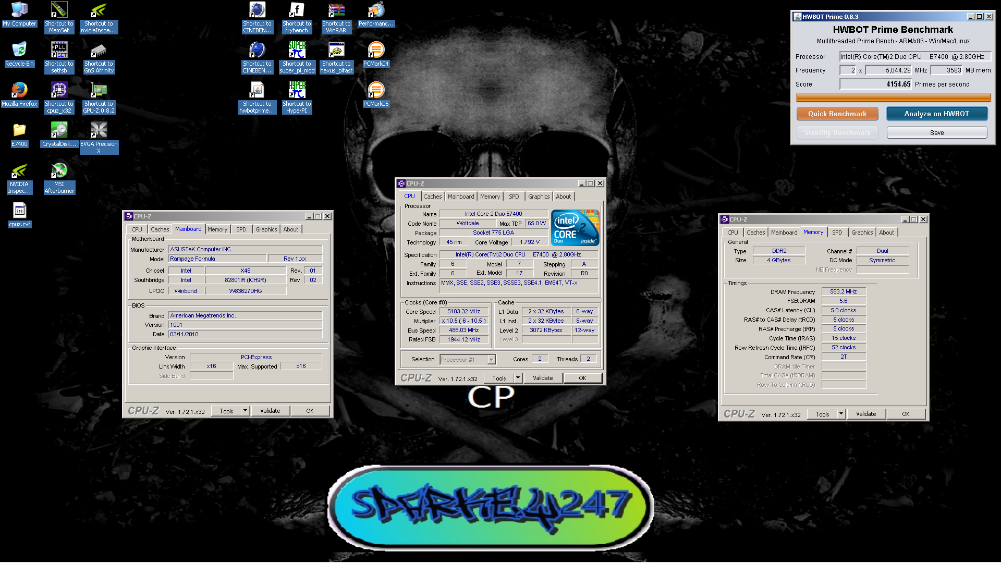Viewport: 1001px width, 563px height.
Task: Open the NVIDIA Inspector desktop icon
Action: [x=19, y=178]
